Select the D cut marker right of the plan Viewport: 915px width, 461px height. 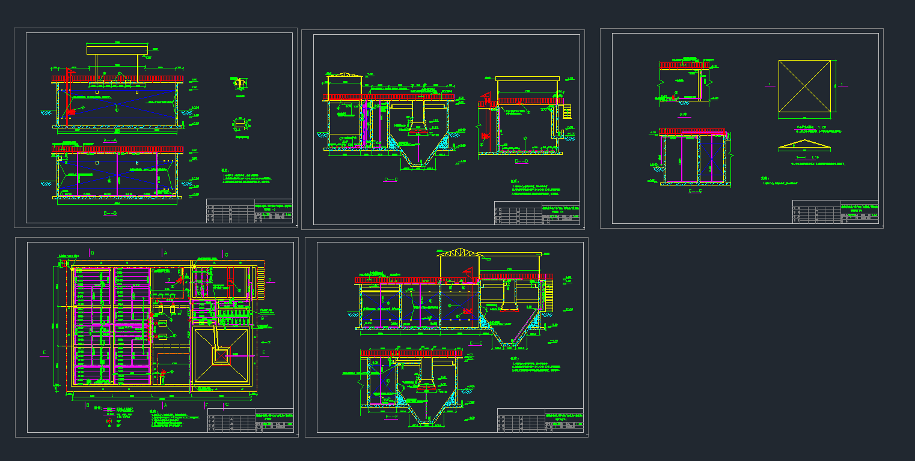pos(270,280)
